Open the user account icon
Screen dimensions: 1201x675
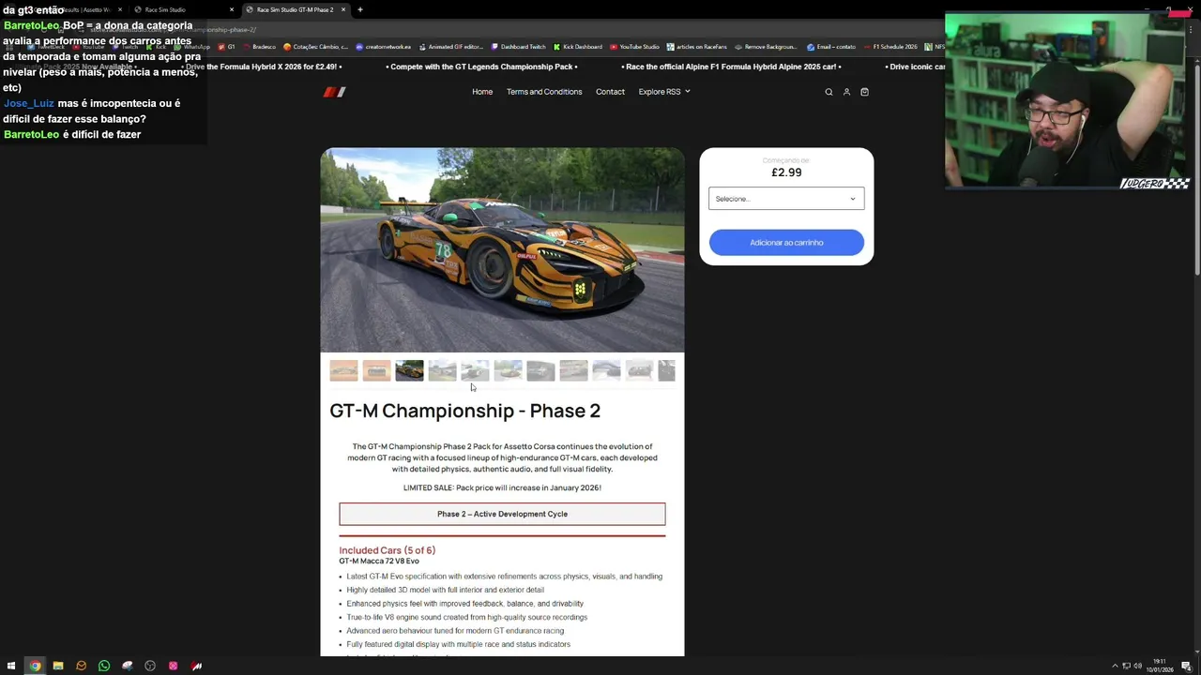(x=846, y=92)
